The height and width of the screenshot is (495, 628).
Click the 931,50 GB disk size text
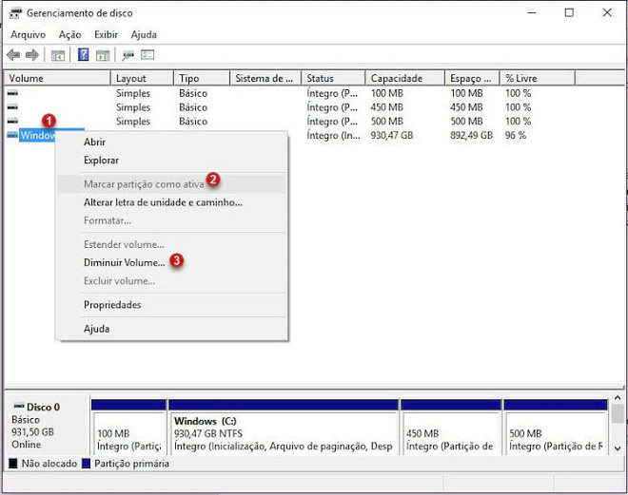32,432
